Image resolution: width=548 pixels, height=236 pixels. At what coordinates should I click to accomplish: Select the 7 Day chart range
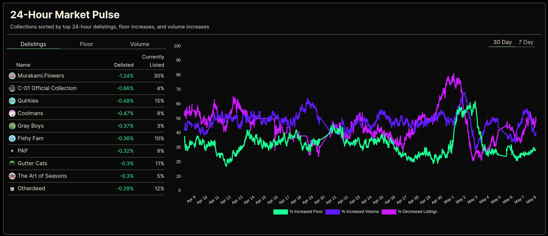pyautogui.click(x=526, y=42)
